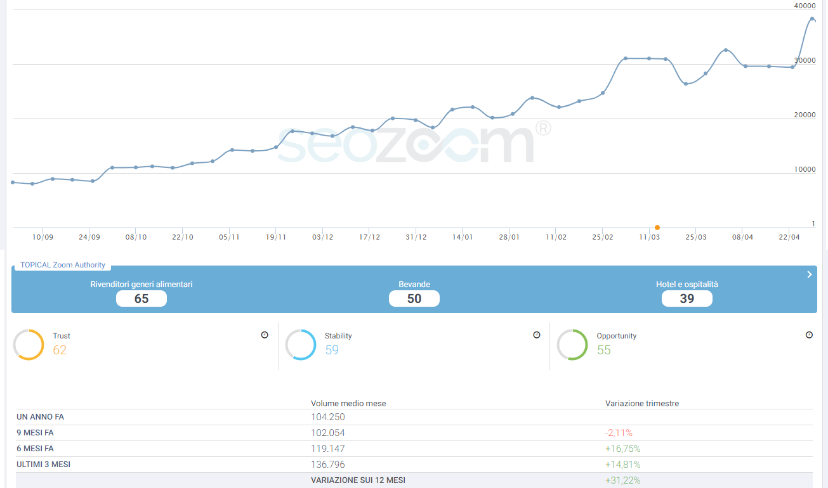Click the Opportunity score value 55

tap(604, 350)
